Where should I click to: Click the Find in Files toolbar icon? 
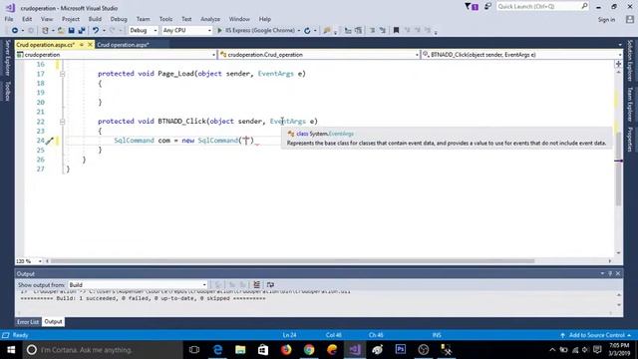pyautogui.click(x=327, y=31)
